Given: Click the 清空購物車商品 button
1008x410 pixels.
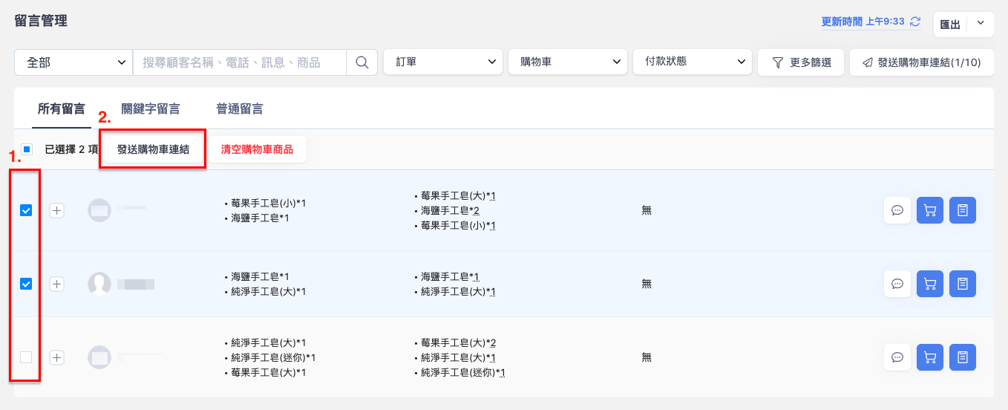Looking at the screenshot, I should tap(257, 149).
